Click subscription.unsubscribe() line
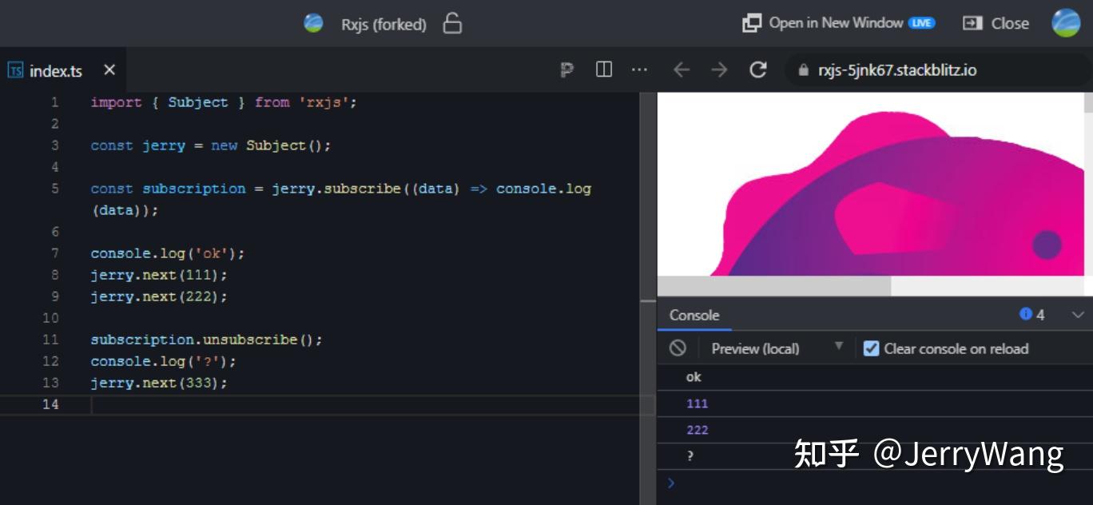The width and height of the screenshot is (1093, 505). point(206,340)
